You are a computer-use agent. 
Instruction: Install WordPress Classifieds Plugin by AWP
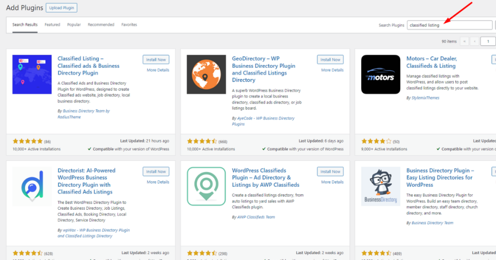click(x=330, y=172)
